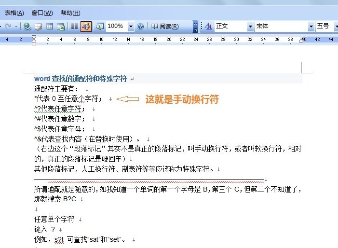The width and height of the screenshot is (338, 248).
Task: Click the line ^#代表任意数字
Action: (60, 119)
